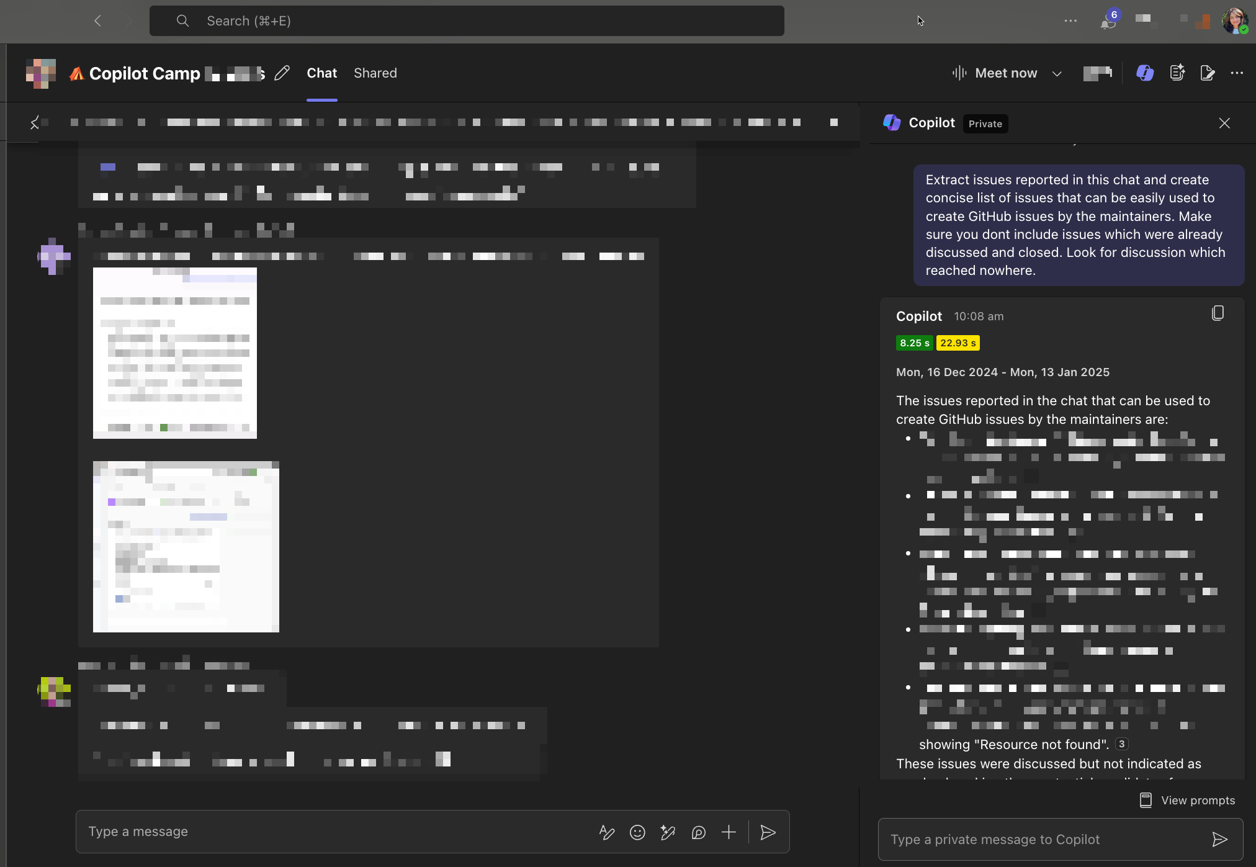Viewport: 1256px width, 867px height.
Task: Click the Type a message box
Action: tap(335, 832)
